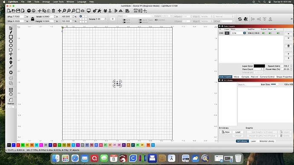Pick the red 02 palette color
This screenshot has height=165, width=294.
click(x=18, y=145)
